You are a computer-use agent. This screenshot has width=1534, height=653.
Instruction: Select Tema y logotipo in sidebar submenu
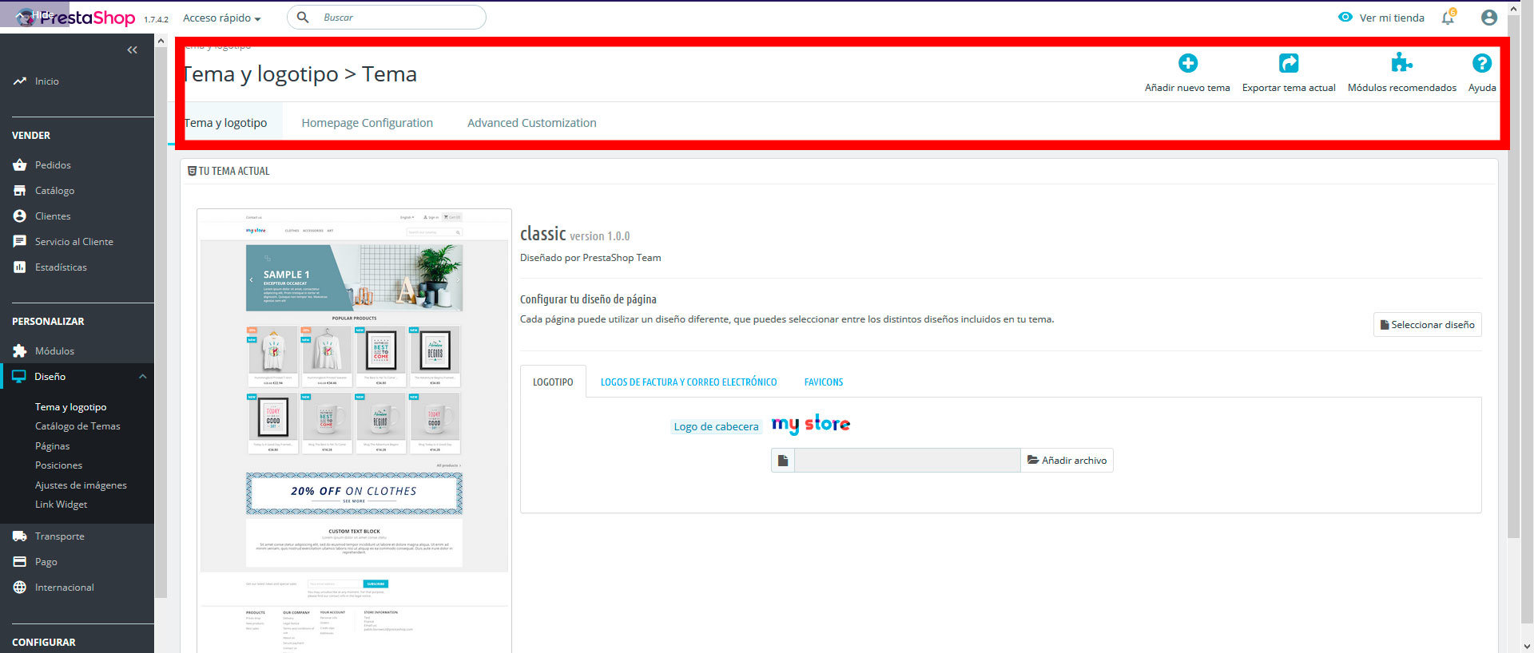pos(70,407)
